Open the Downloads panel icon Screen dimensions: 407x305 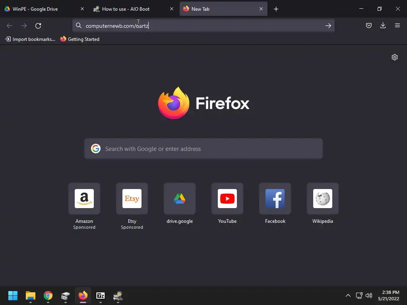(x=383, y=25)
